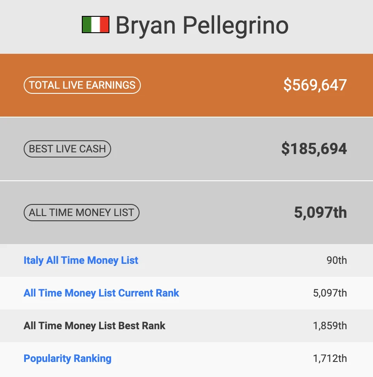Open the Italy All Time Money List link
The width and height of the screenshot is (373, 377).
coord(81,260)
